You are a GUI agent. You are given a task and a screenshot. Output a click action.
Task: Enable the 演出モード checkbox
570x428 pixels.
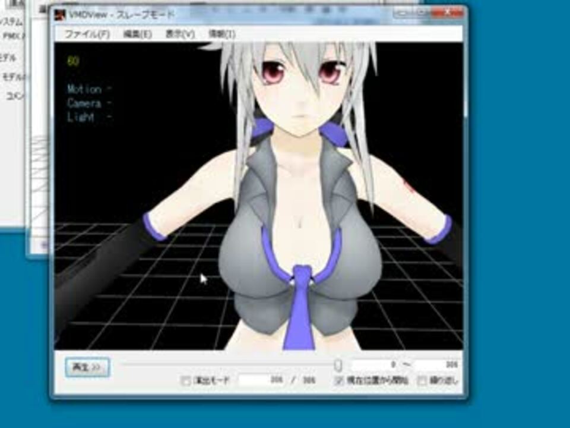point(185,381)
